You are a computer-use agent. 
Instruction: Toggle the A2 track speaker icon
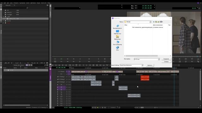click(57, 79)
